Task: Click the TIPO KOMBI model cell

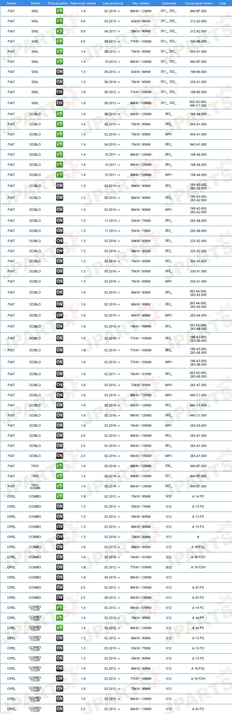Action: point(35,487)
